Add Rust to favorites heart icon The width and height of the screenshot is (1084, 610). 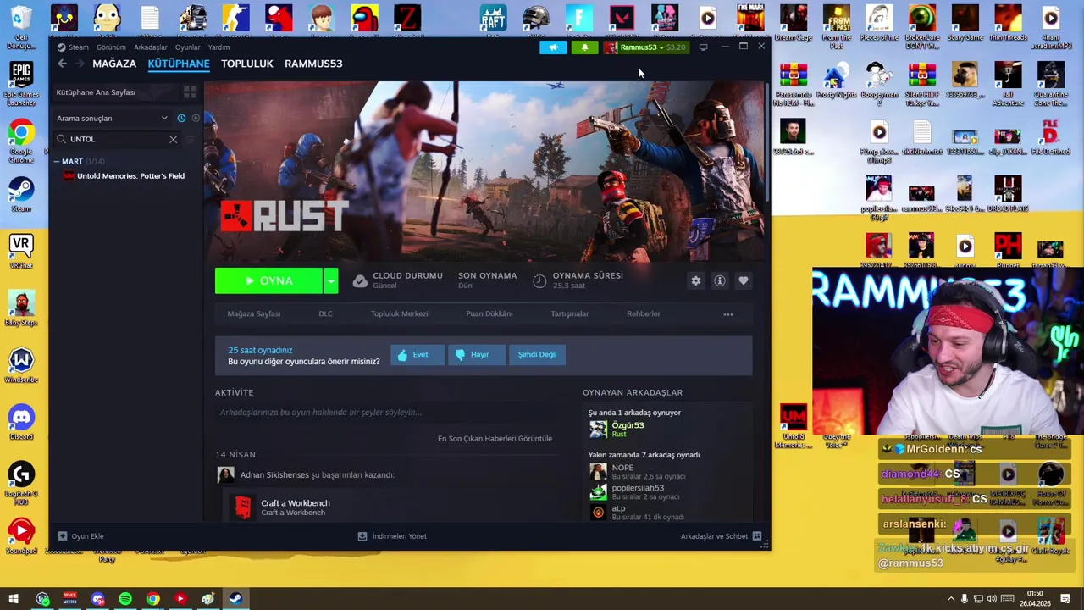(744, 280)
